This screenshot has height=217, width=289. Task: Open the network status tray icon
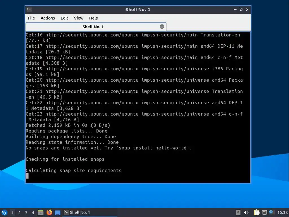(x=264, y=212)
